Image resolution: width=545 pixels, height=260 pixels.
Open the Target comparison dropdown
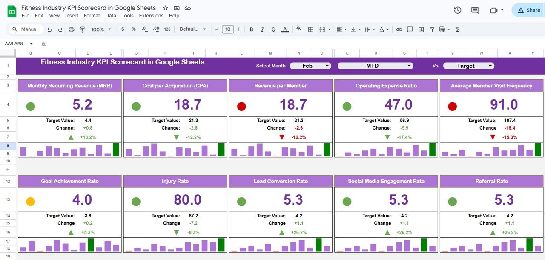(x=468, y=66)
